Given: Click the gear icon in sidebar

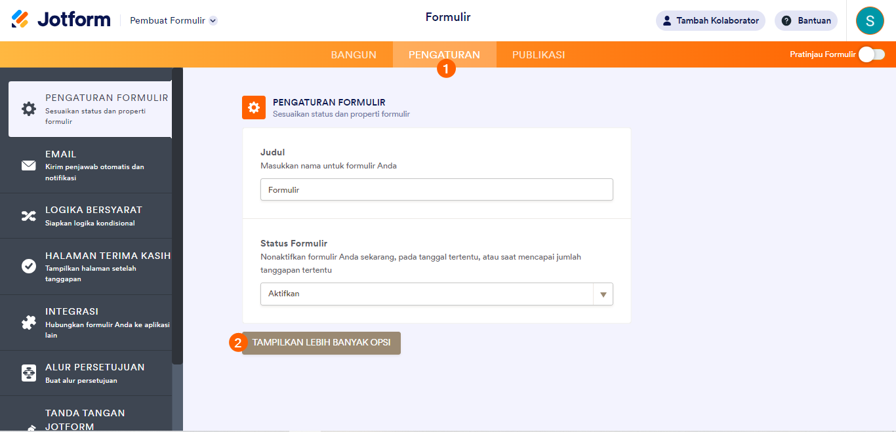Looking at the screenshot, I should 29,109.
